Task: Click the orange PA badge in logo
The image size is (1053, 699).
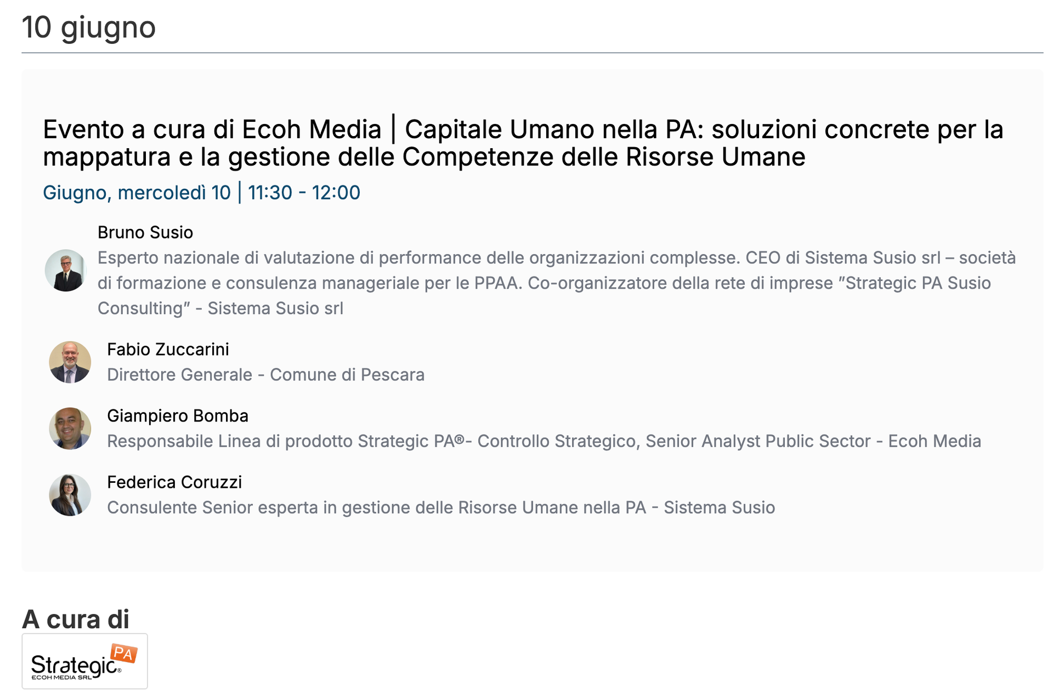Action: (124, 653)
